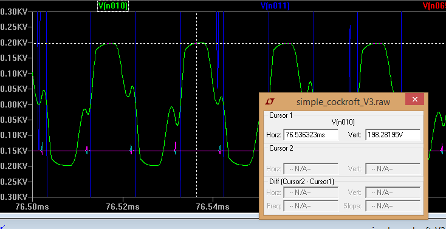Select the Cursor 2 Vert field
This screenshot has width=446, height=229.
[x=393, y=169]
